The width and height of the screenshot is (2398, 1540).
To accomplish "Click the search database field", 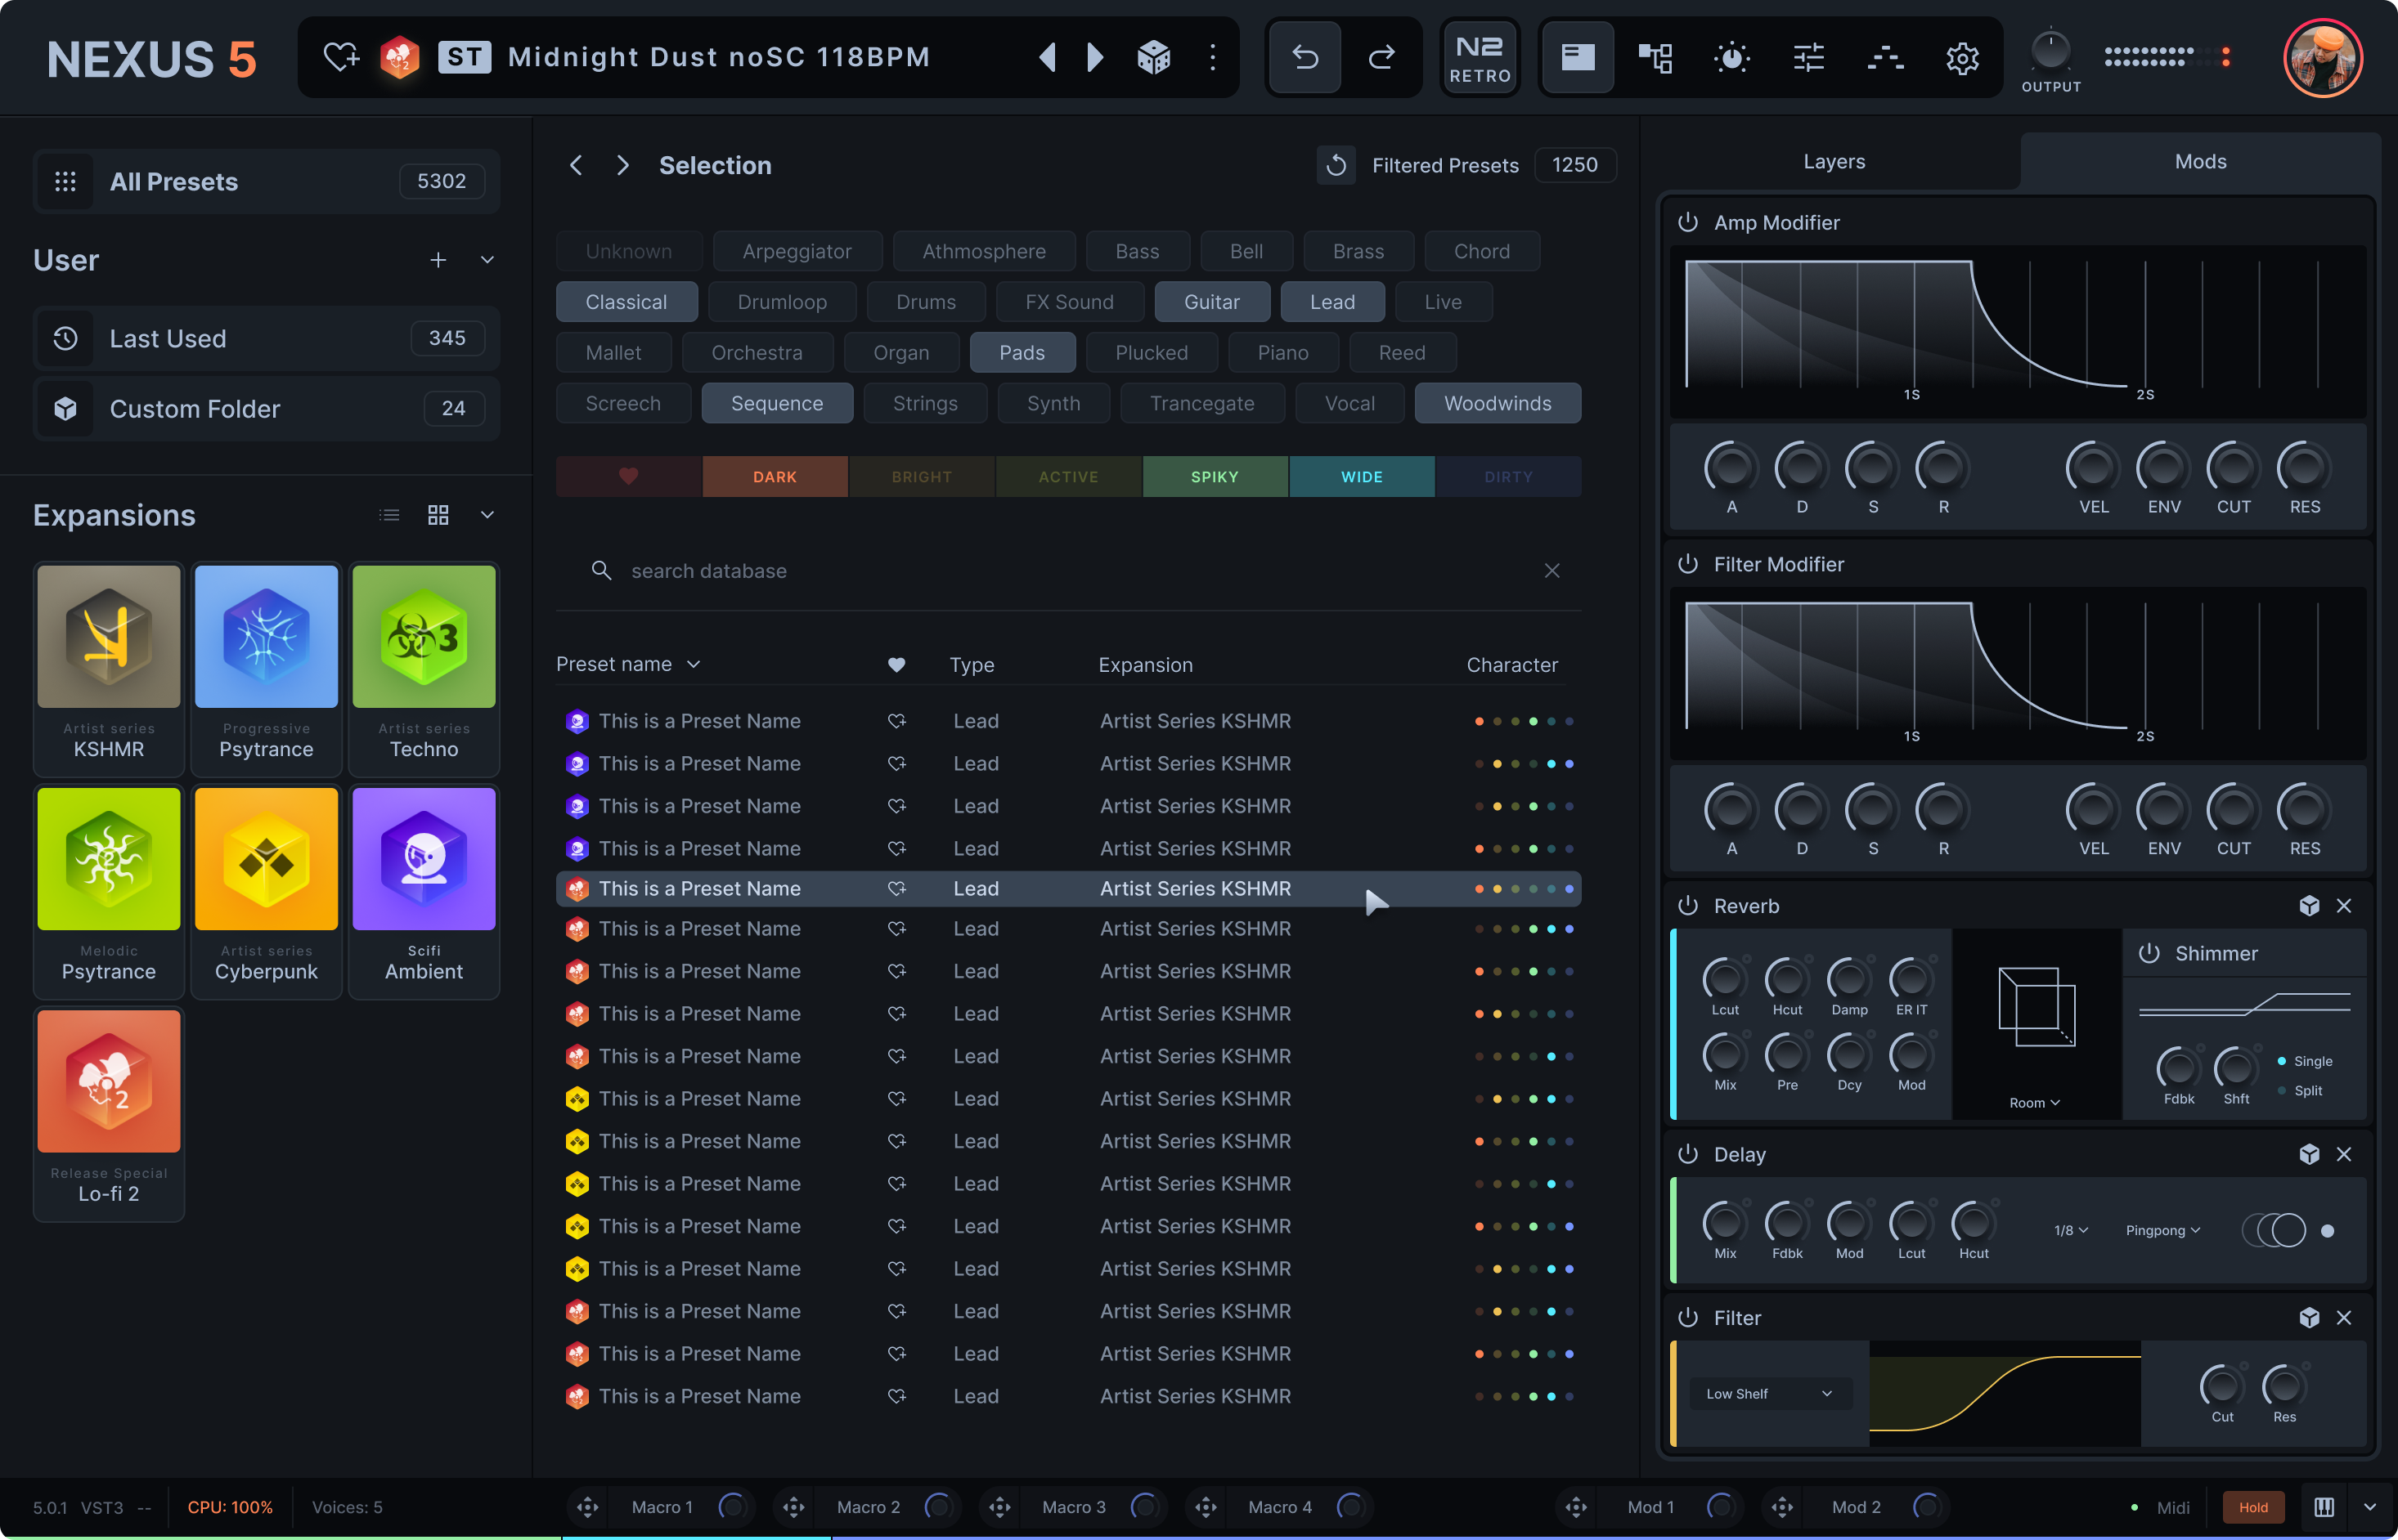I will 1068,571.
